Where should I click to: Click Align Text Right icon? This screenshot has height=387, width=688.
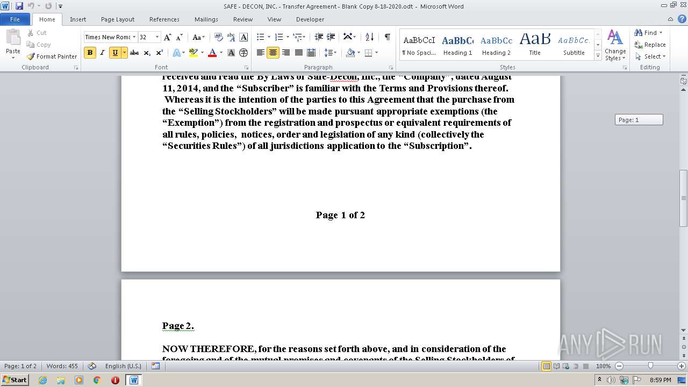[286, 53]
